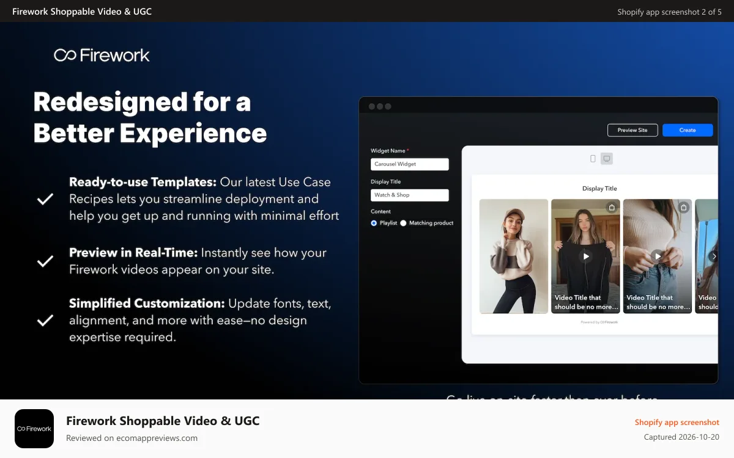Switch preview to desktop monitor icon
This screenshot has height=458, width=734.
607,159
